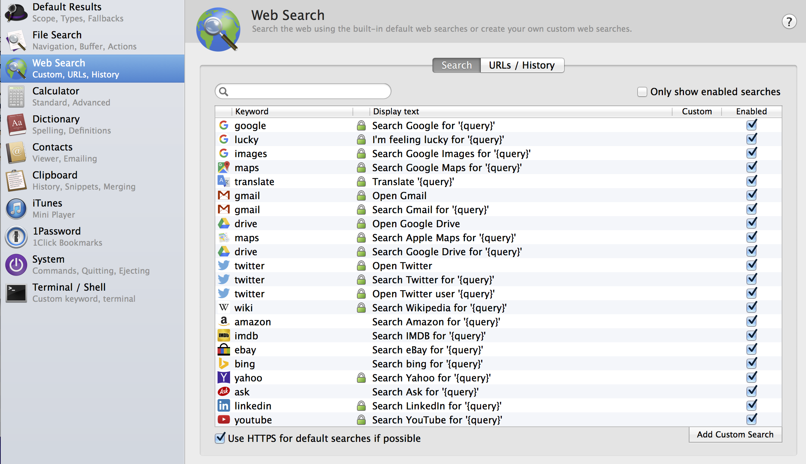Screen dimensions: 806x464
Task: Click Gmail icon for 'Open Gmail' row
Action: coord(224,195)
